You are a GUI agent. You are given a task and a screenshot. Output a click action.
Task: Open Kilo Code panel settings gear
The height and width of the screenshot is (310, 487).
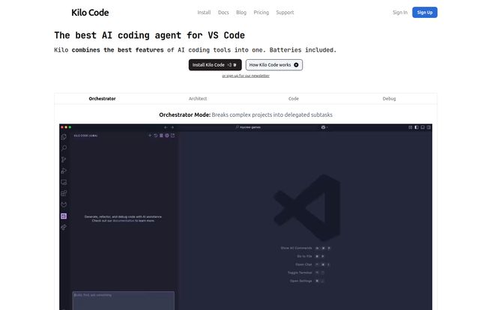[x=167, y=136]
